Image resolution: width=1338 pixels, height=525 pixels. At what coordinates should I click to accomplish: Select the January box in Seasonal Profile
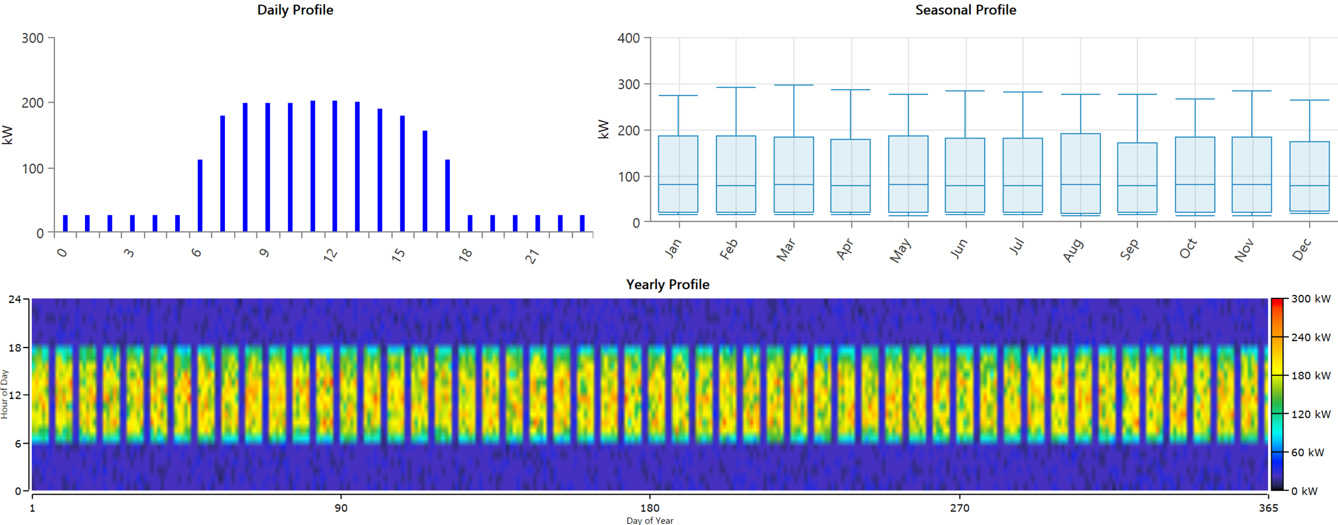tap(678, 174)
